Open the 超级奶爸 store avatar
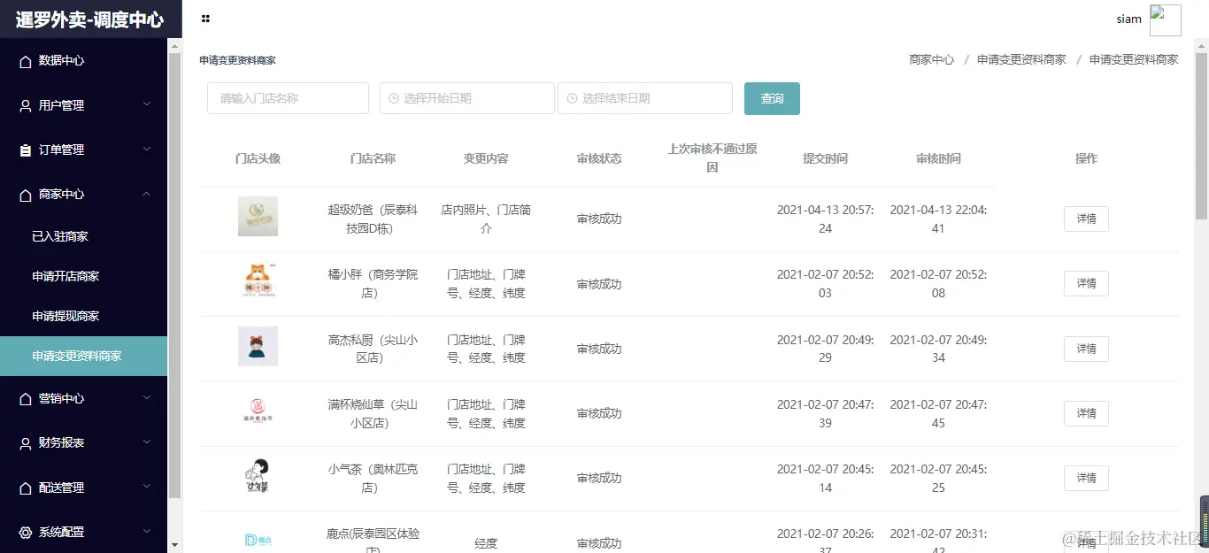Viewport: 1209px width, 553px height. point(258,217)
